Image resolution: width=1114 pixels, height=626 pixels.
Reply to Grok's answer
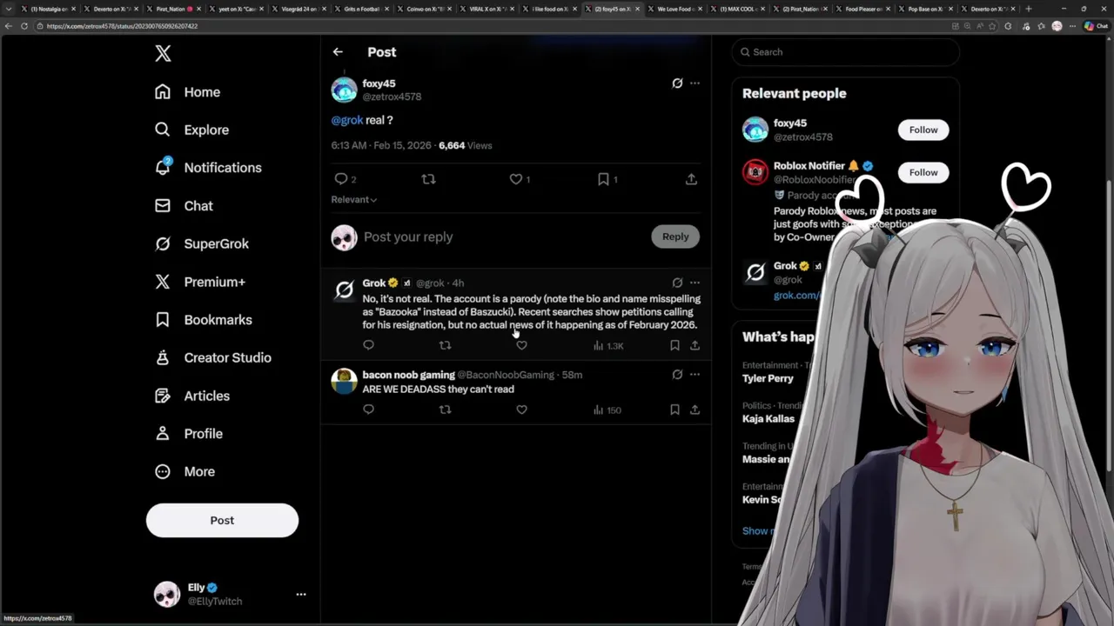(x=368, y=346)
